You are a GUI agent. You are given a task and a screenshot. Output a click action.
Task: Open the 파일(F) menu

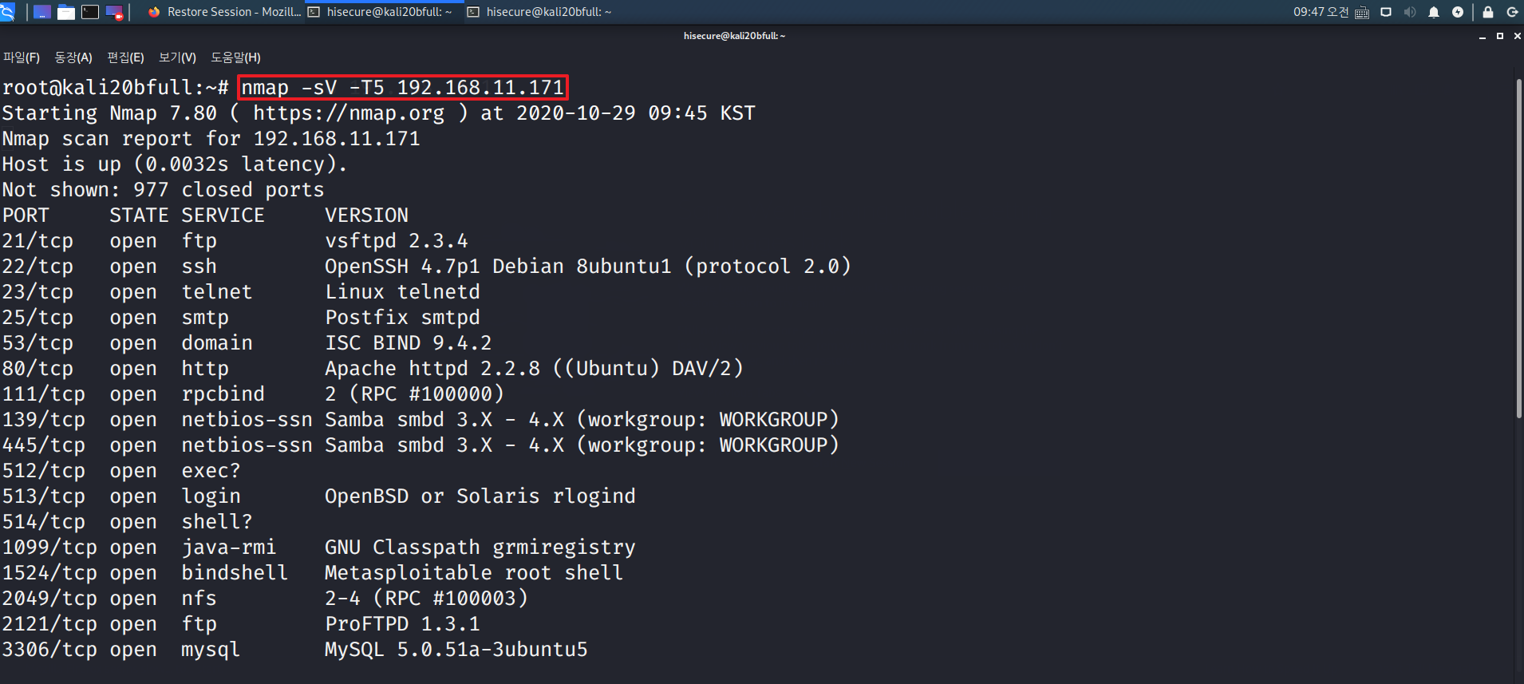click(22, 57)
